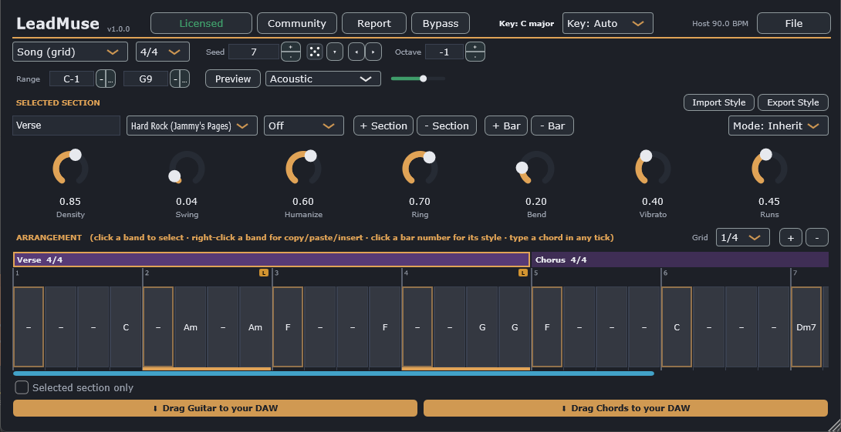
Task: Decrease the Seed value with the lower stepper
Action: [x=291, y=56]
